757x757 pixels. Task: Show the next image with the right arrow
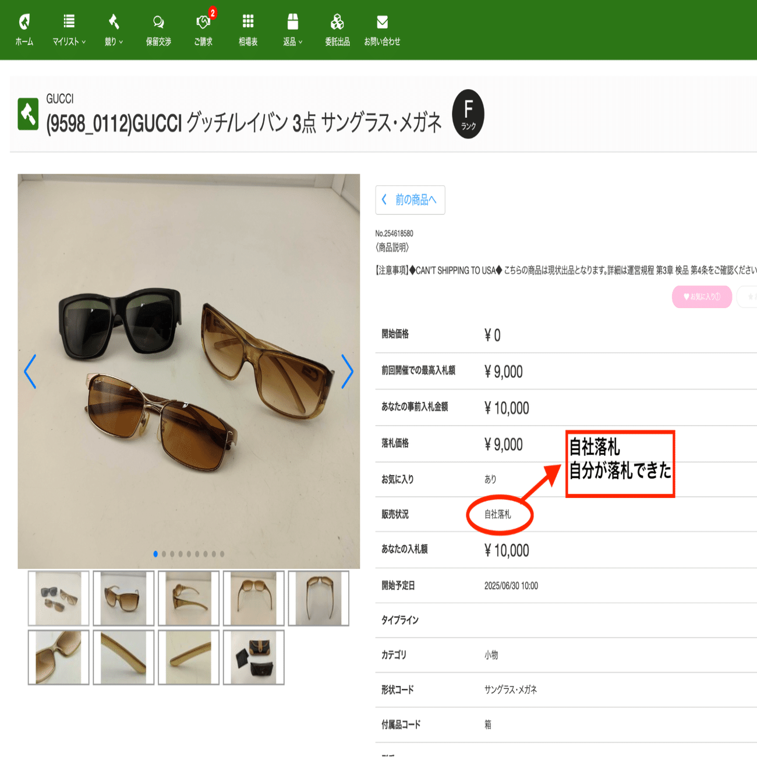point(347,371)
